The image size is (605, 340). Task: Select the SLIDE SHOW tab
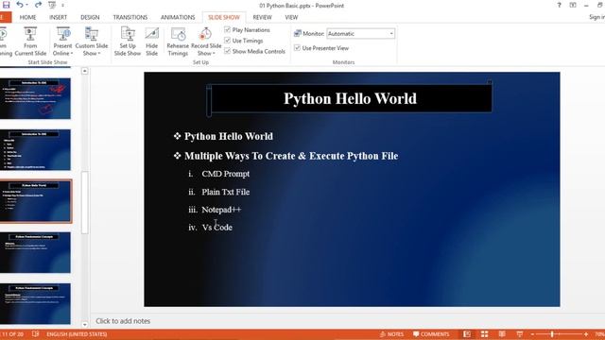click(224, 17)
